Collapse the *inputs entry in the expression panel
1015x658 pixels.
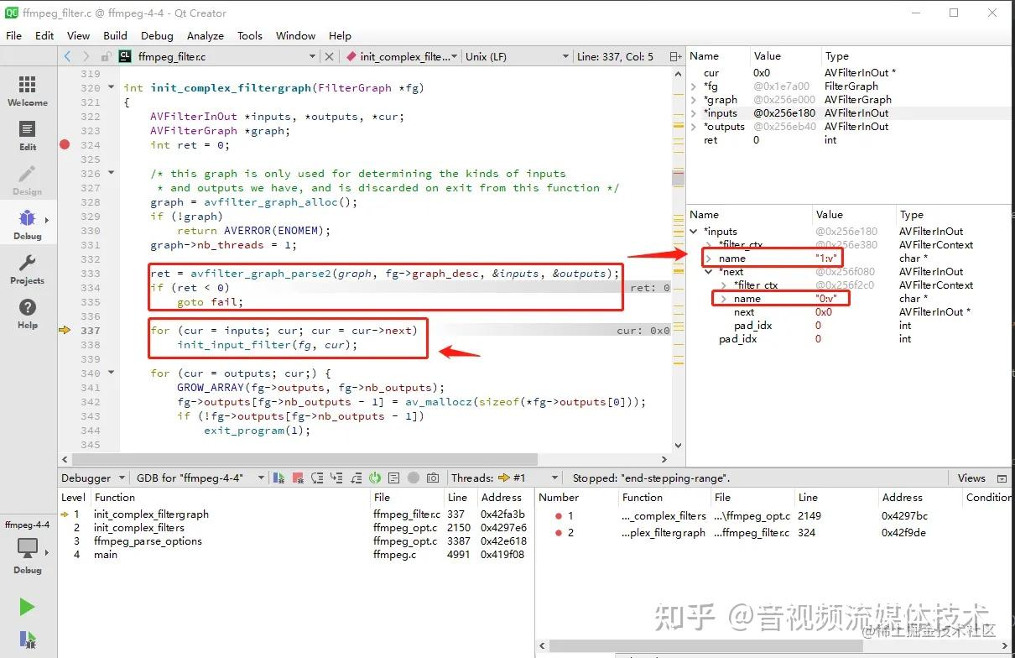[x=692, y=231]
